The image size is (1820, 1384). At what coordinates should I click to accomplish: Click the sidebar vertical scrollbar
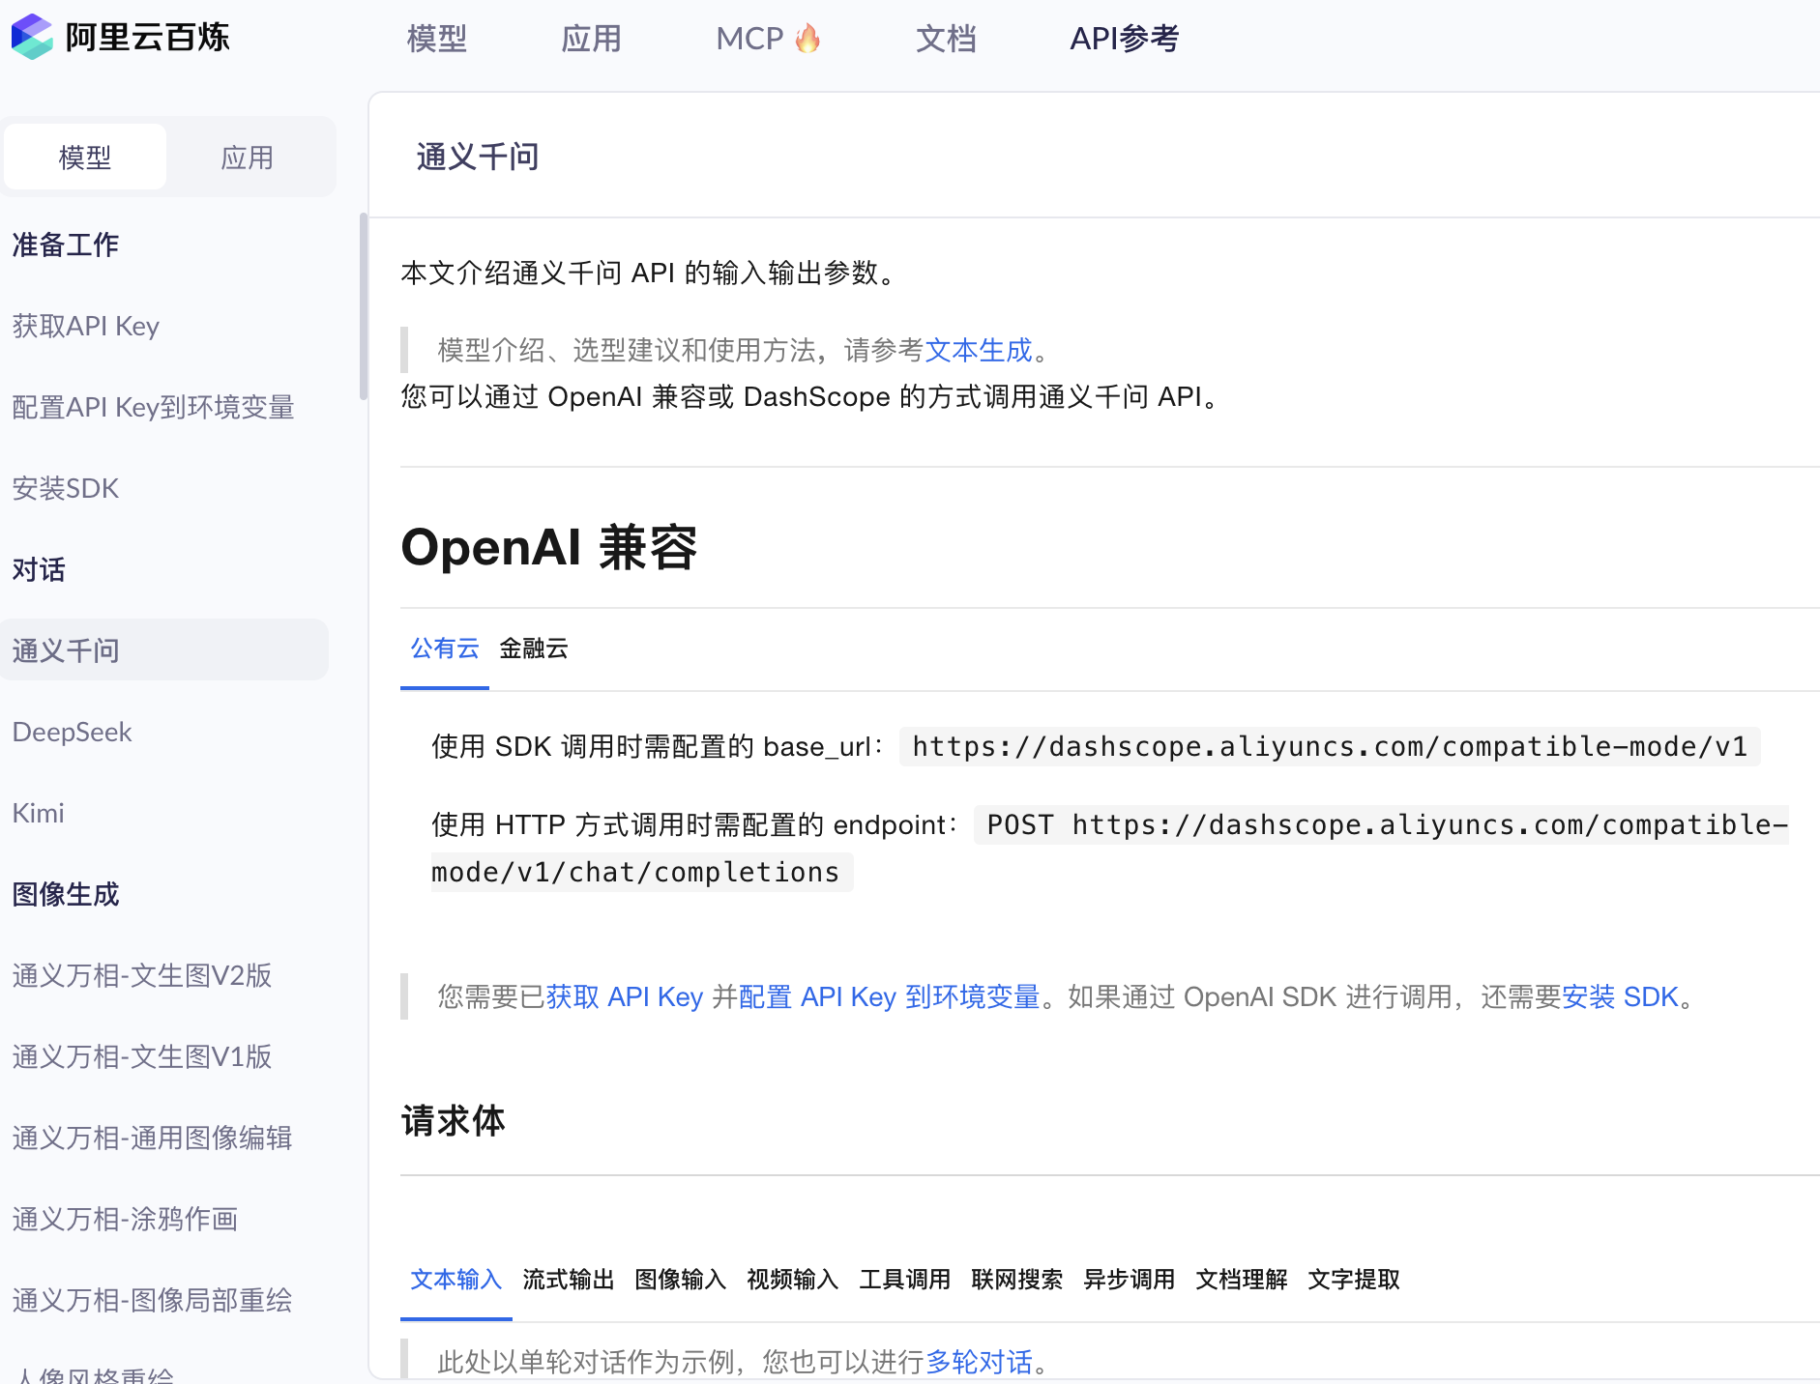point(363,305)
